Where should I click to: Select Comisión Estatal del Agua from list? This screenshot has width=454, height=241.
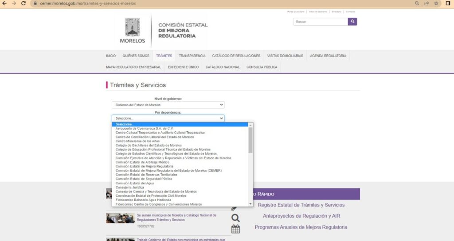[x=135, y=183]
